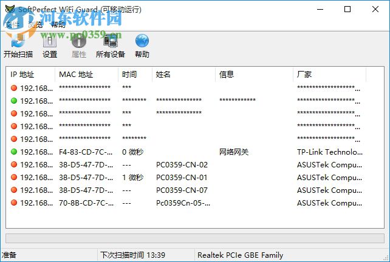
Task: Select MAC address F4-83-CD-7C-... cell
Action: pos(86,152)
